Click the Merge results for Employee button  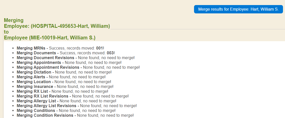point(238,9)
